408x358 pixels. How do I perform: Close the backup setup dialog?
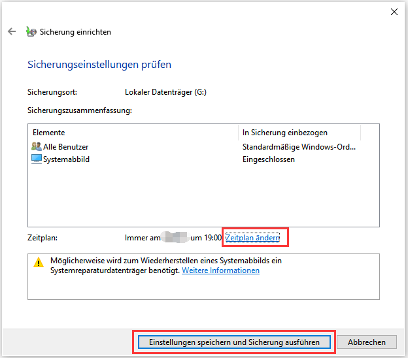click(x=394, y=12)
